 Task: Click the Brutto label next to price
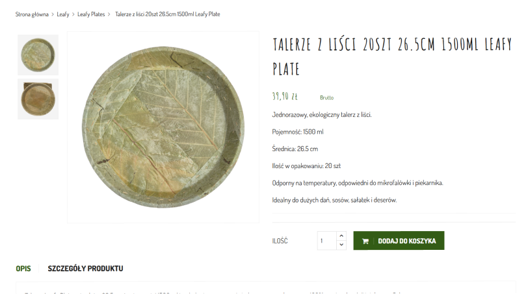click(x=327, y=97)
